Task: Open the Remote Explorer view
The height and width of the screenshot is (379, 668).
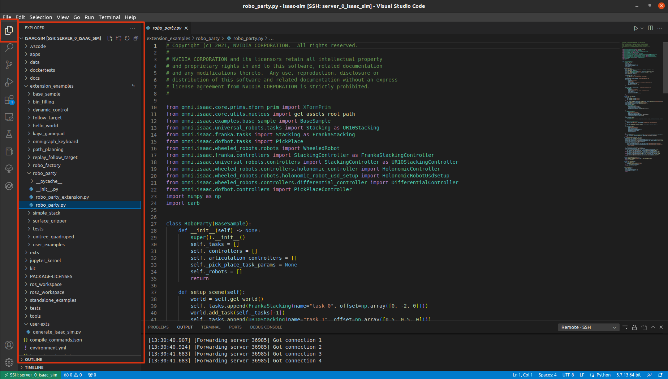Action: click(x=9, y=117)
